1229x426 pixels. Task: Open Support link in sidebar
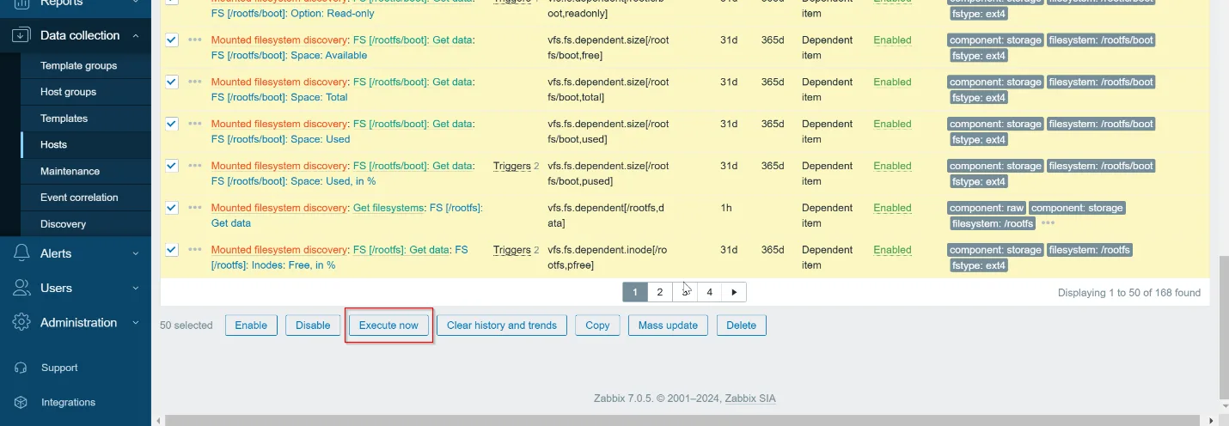(x=59, y=368)
